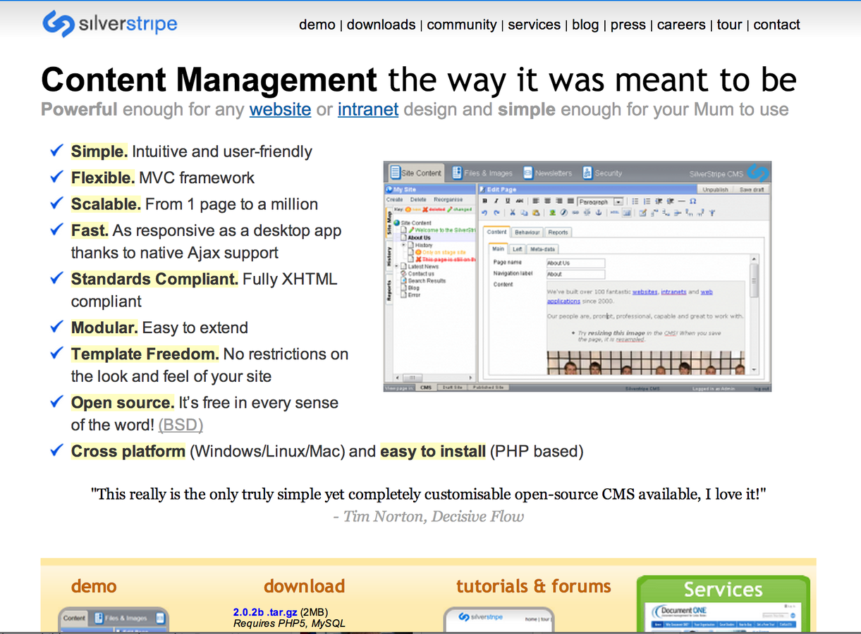Open press in top navigation
Screen dimensions: 861x634
628,25
